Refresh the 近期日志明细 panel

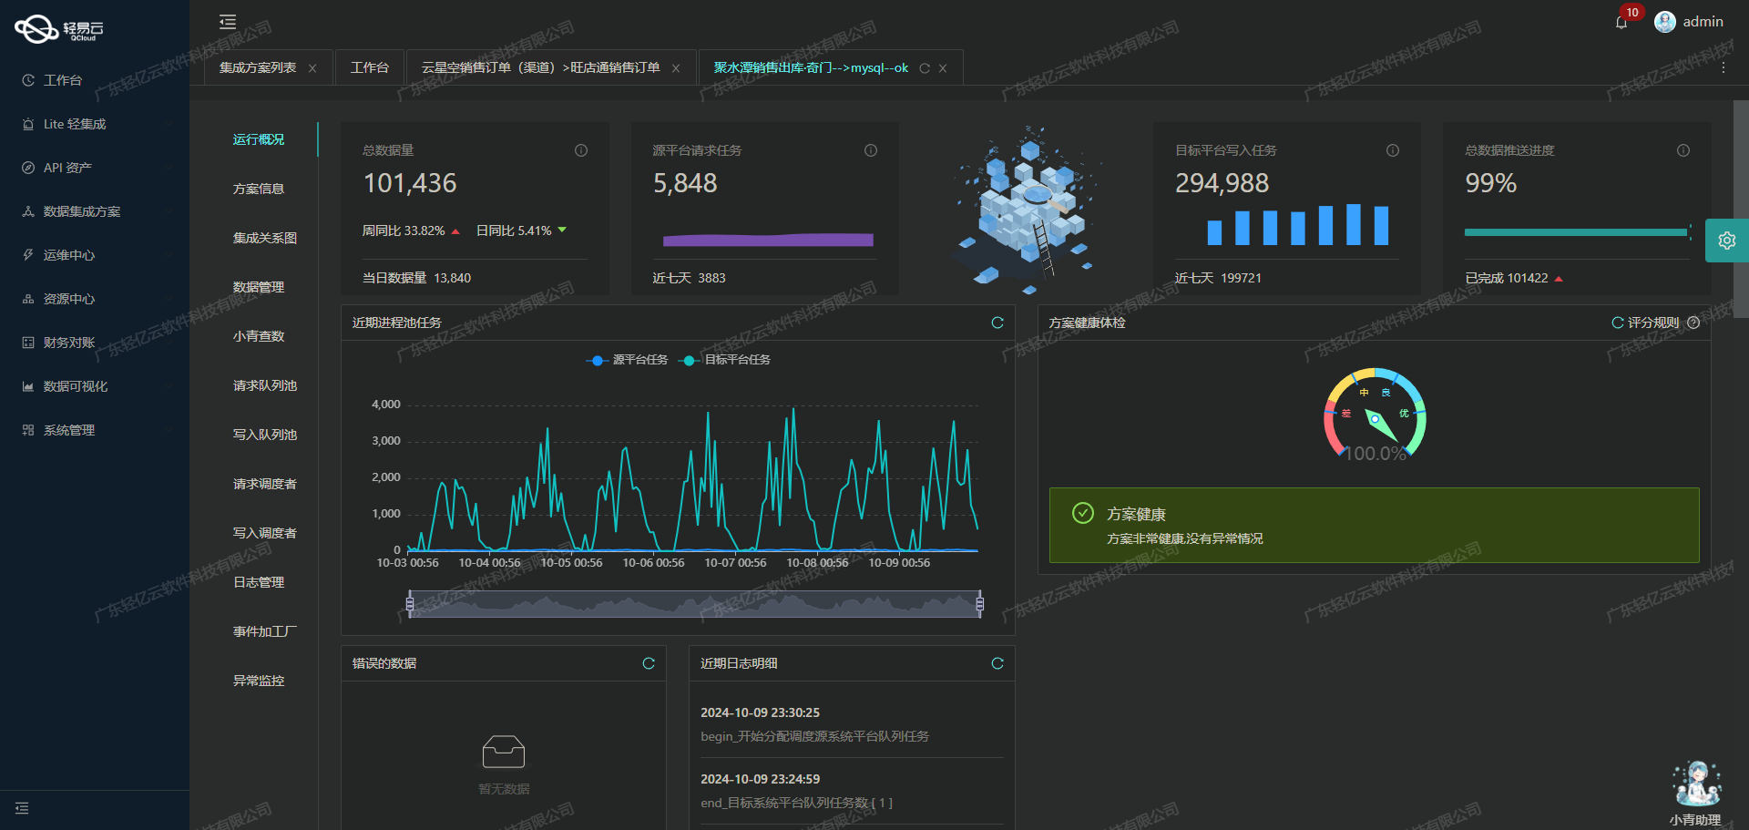pos(997,663)
